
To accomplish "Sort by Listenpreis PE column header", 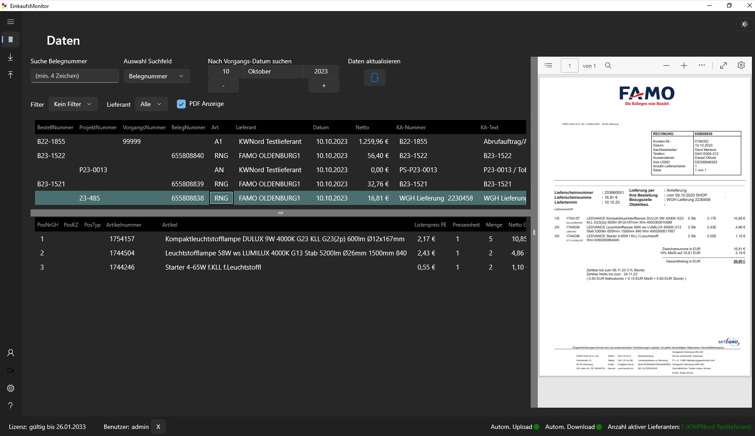I will click(x=430, y=225).
